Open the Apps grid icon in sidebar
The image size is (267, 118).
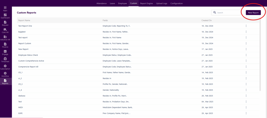5,8
